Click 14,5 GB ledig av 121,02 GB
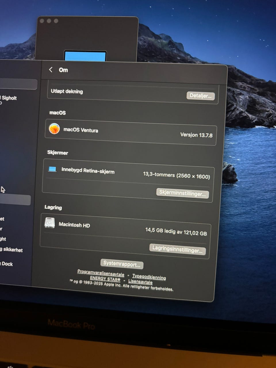This screenshot has width=276, height=368. coord(176,231)
